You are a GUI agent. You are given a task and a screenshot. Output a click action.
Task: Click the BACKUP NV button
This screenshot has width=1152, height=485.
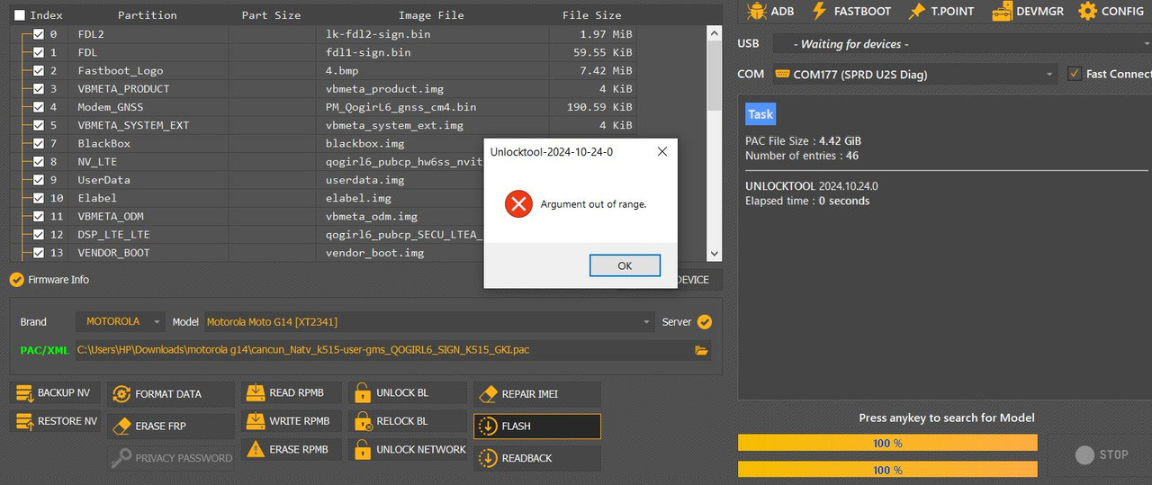pyautogui.click(x=57, y=392)
